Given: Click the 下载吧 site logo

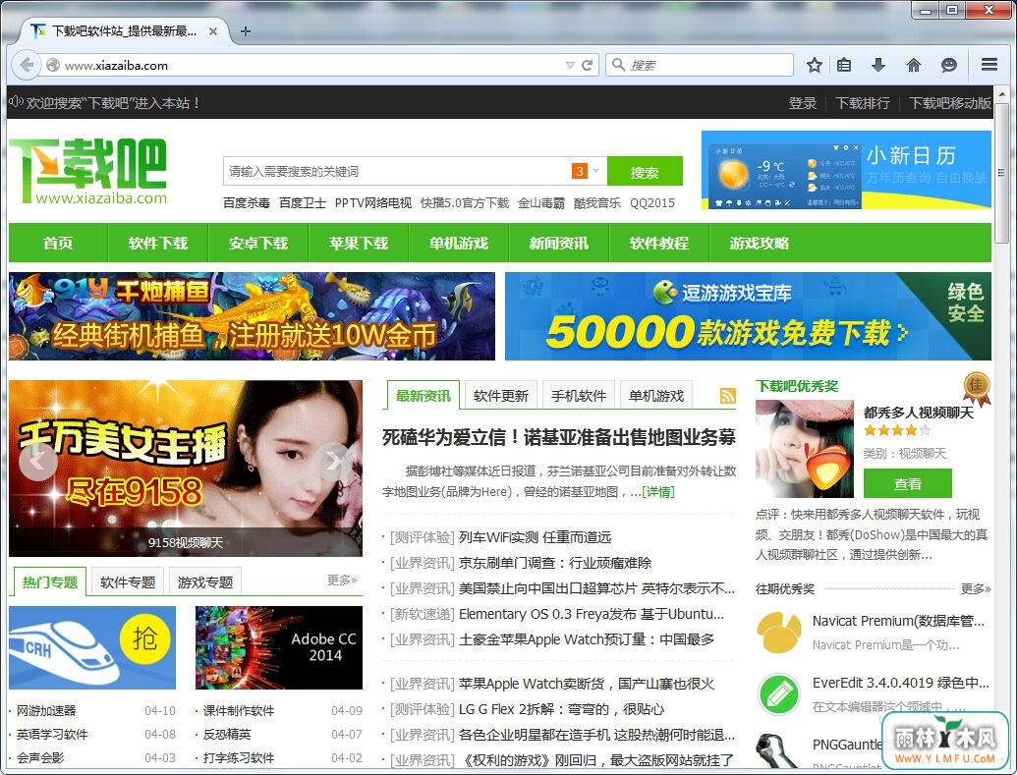Looking at the screenshot, I should point(88,171).
